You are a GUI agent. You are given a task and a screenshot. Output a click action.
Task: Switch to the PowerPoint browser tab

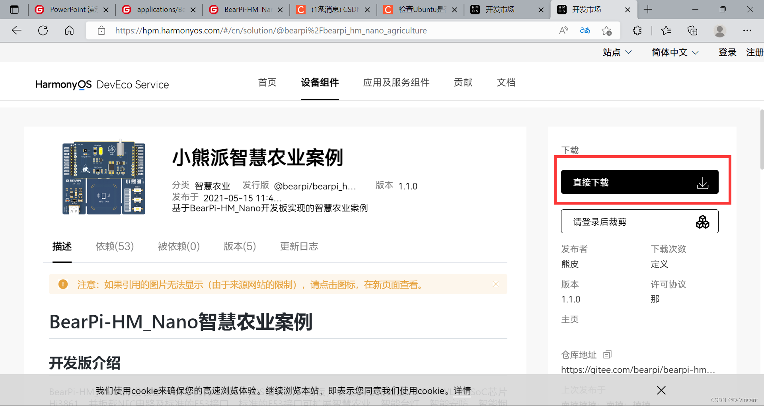(x=72, y=10)
